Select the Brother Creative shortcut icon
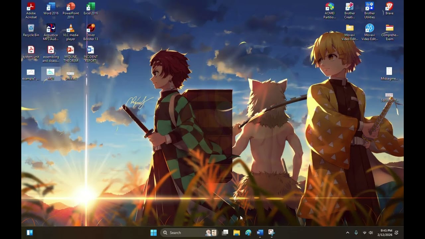Screen dimensions: 425x239 pos(350,11)
